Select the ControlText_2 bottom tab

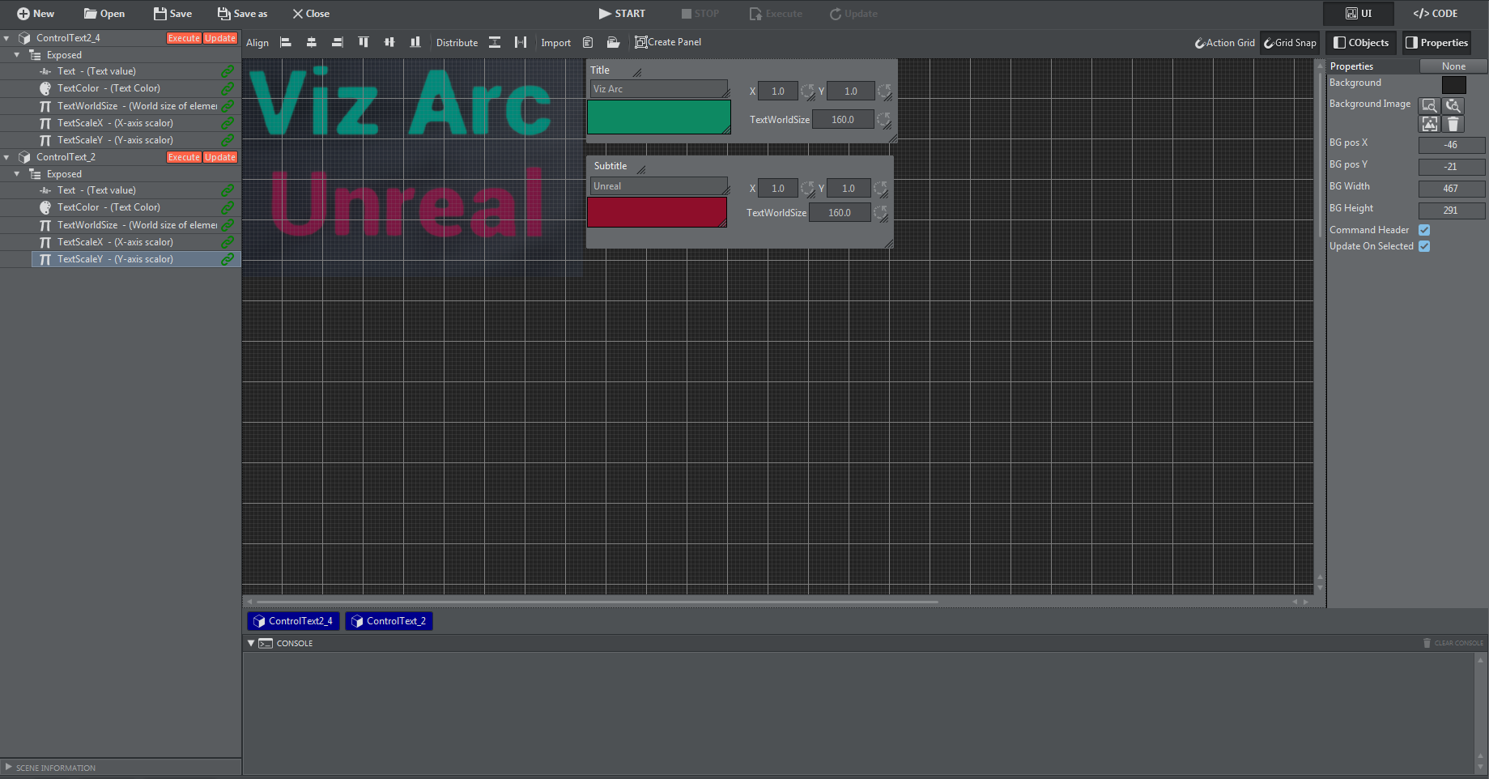(x=389, y=621)
